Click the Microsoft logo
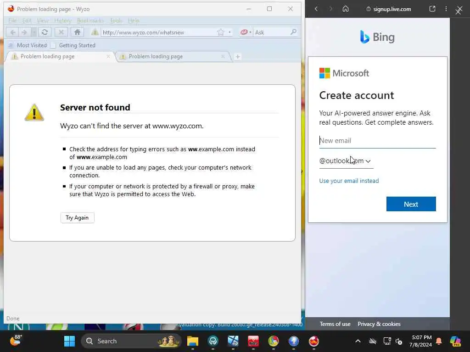This screenshot has width=470, height=352. click(x=344, y=73)
